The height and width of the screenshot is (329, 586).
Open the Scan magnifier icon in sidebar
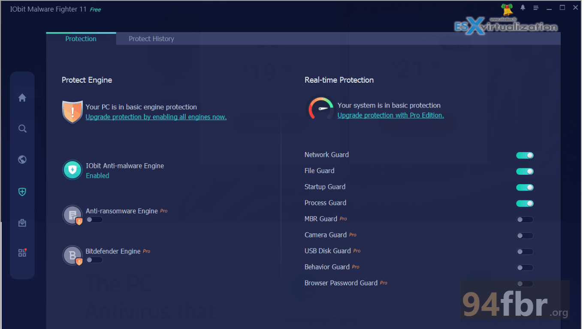coord(22,129)
